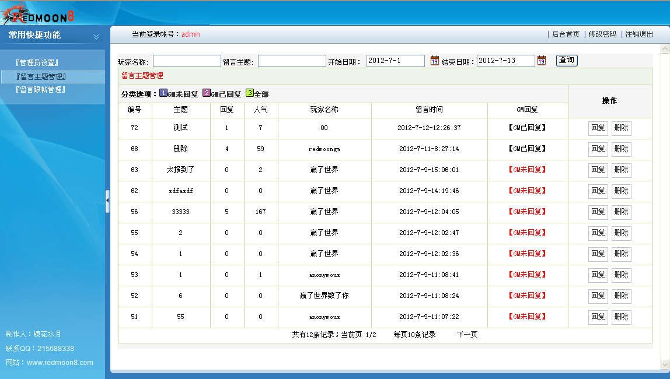The height and width of the screenshot is (379, 670).
Task: Go to 下一页 next page
Action: (467, 335)
